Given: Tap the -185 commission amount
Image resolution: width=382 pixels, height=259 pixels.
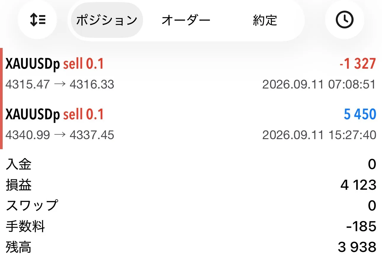Looking at the screenshot, I should [x=361, y=227].
